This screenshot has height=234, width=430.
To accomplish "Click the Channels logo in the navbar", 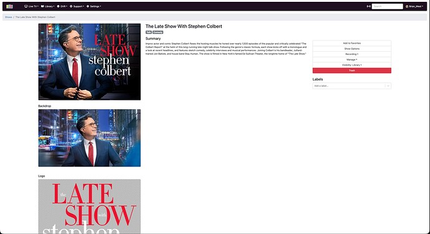I will tap(9, 6).
